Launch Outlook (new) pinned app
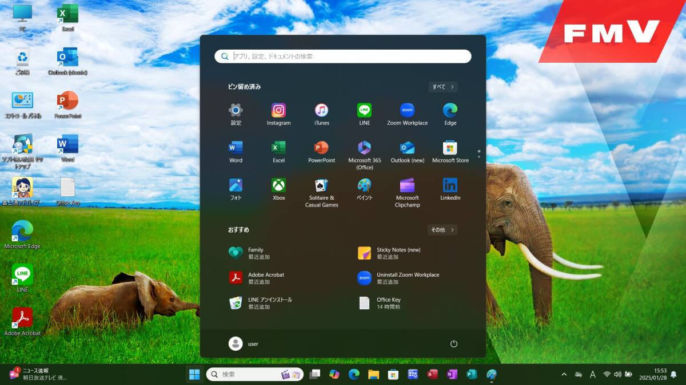686x385 pixels. [407, 152]
